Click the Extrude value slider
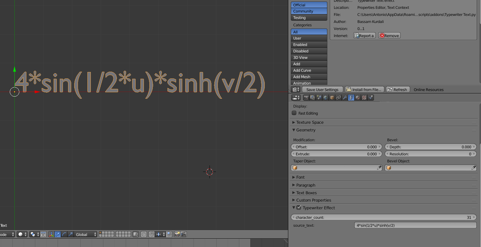This screenshot has height=247, width=481. [x=337, y=154]
